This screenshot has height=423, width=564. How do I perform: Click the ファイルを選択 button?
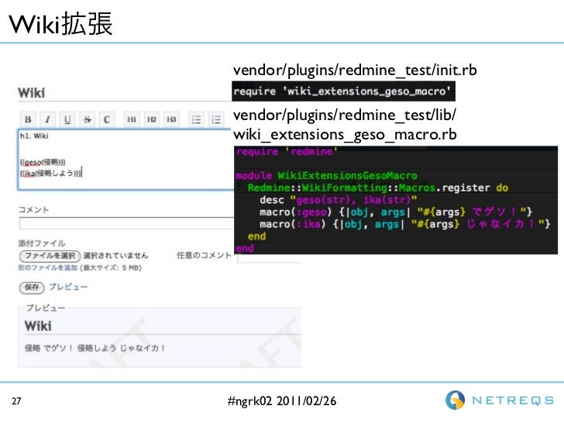pyautogui.click(x=50, y=256)
